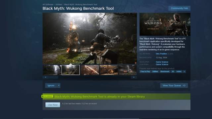Image resolution: width=212 pixels, height=119 pixels.
Task: Expand the Ignore dropdown arrow
Action: (59, 86)
